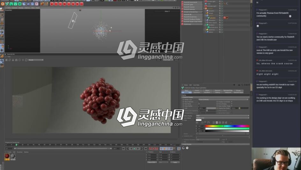Click the orange-and-white target icon at toolbar start
Image resolution: width=301 pixels, height=170 pixels.
pos(3,4)
